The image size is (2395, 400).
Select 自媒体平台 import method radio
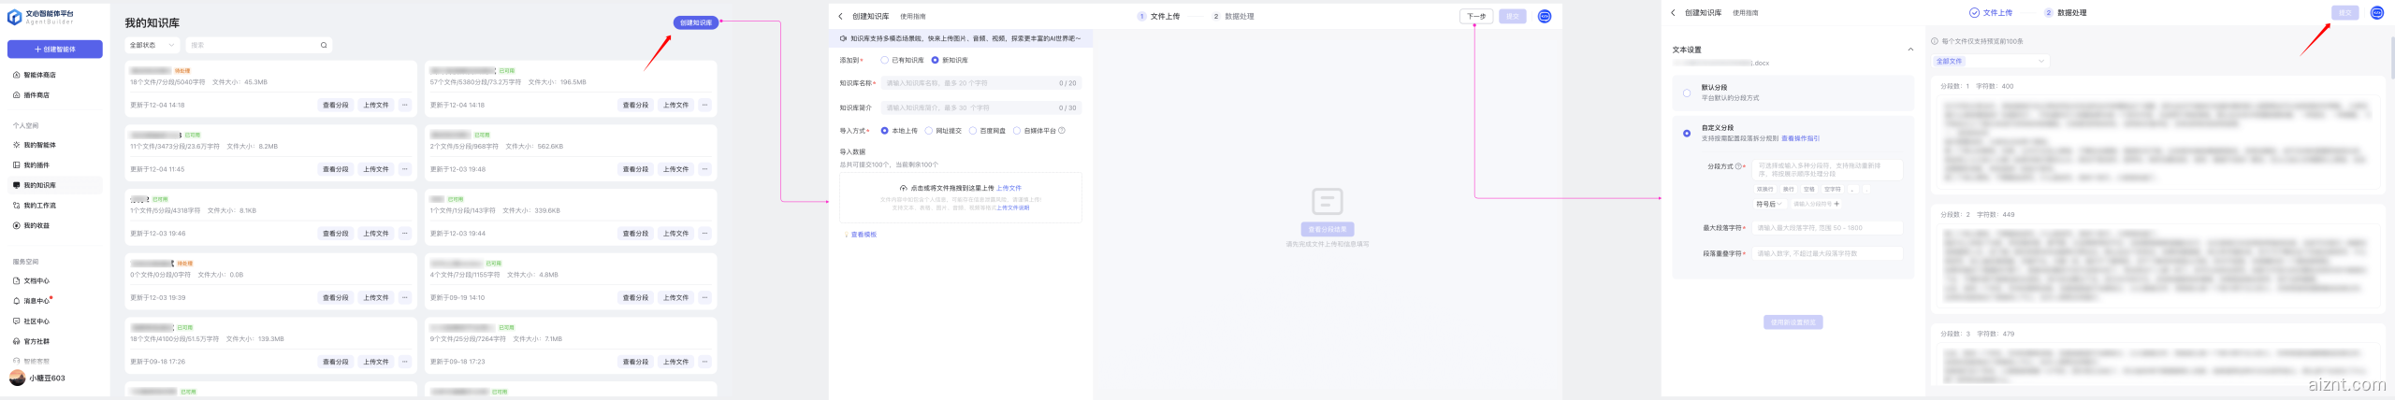point(1017,131)
